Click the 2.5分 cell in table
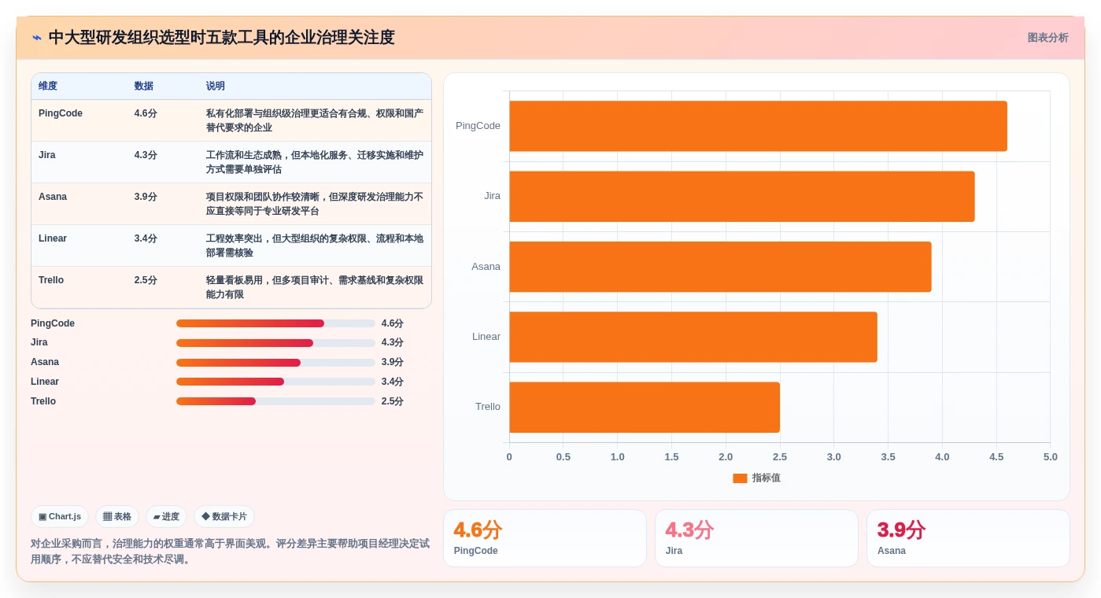 146,280
